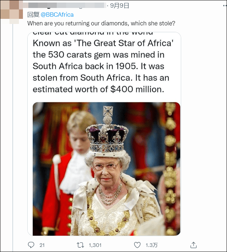Open the @BBCAfrica profile link
227x252 pixels.
tap(57, 15)
